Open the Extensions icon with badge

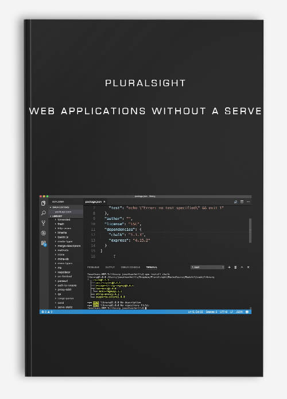pyautogui.click(x=44, y=243)
